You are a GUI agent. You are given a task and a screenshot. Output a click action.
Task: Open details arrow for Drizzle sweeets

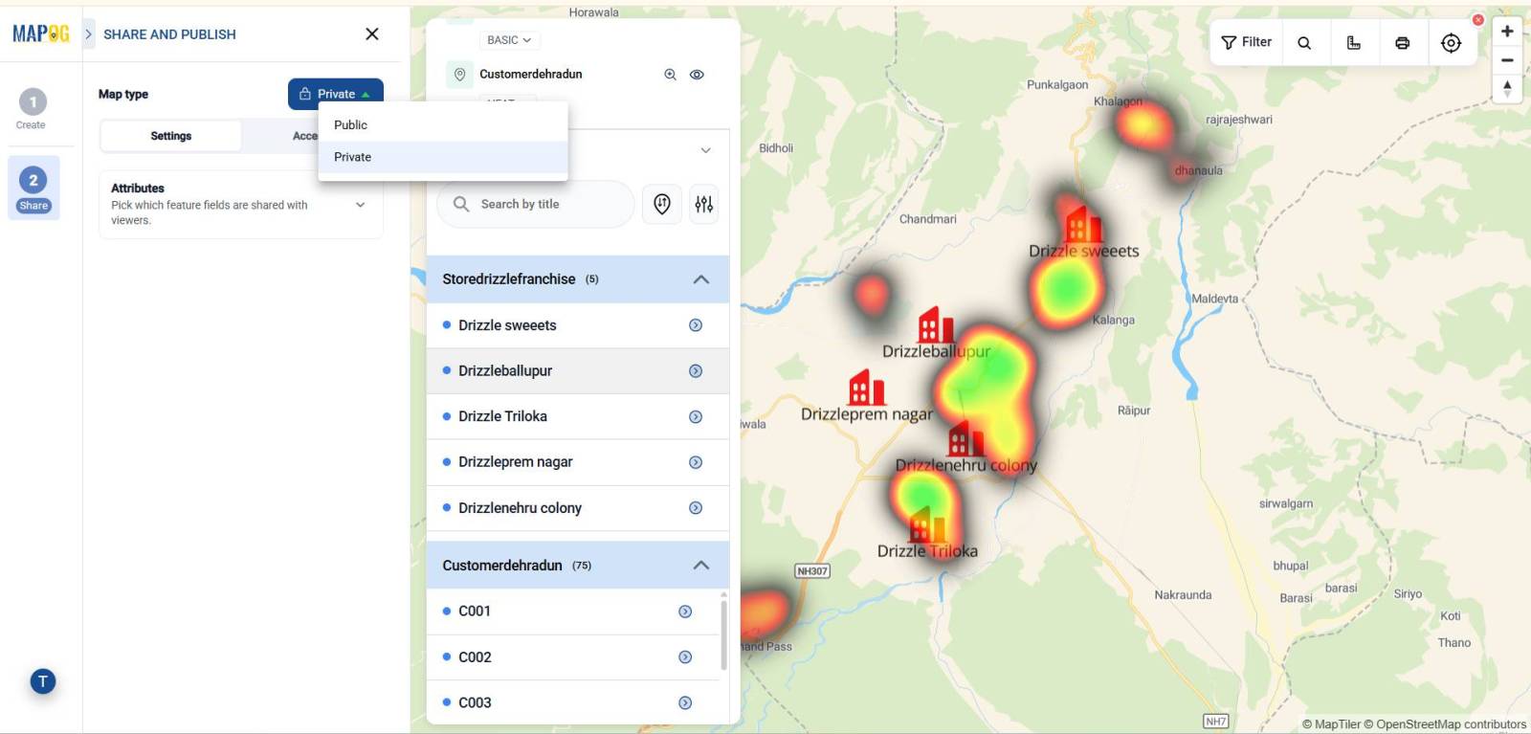tap(696, 325)
